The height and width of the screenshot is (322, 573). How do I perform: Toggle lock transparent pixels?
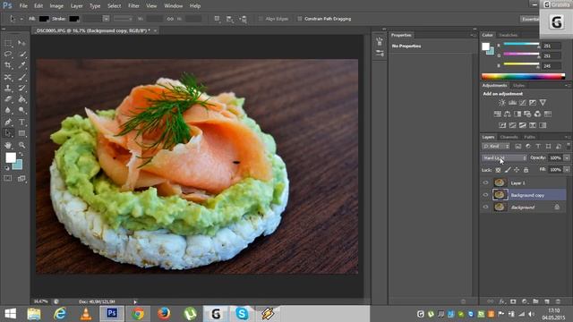coord(498,170)
